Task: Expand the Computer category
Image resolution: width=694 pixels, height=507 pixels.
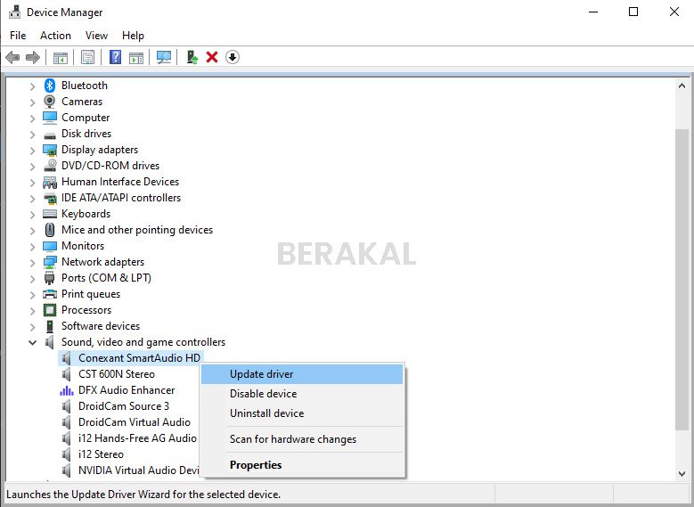Action: pos(32,119)
